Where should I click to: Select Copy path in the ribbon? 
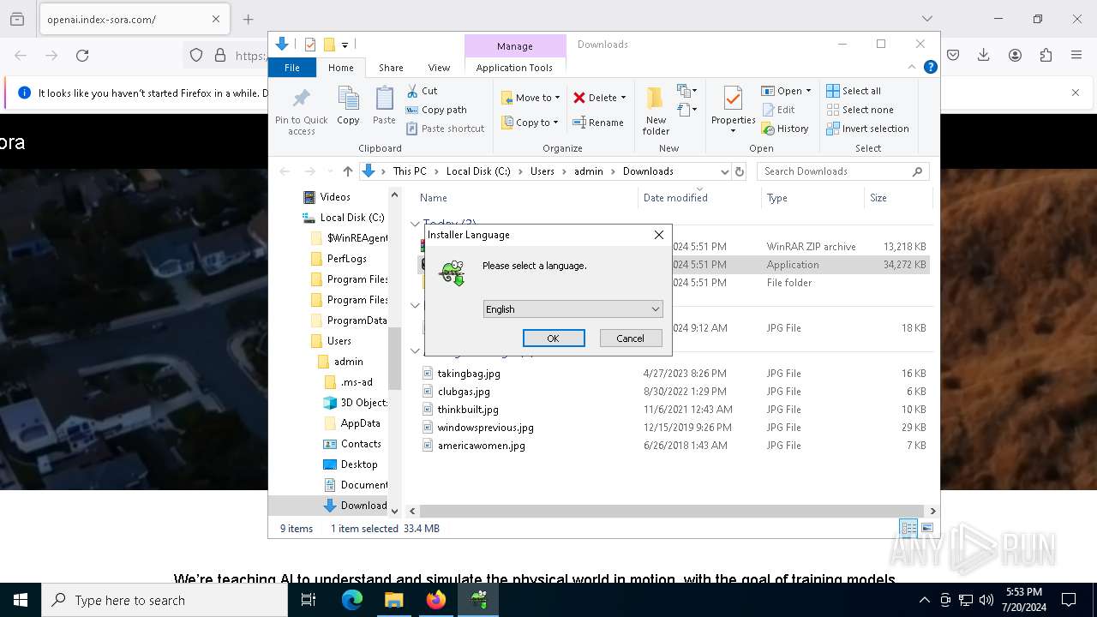(436, 110)
